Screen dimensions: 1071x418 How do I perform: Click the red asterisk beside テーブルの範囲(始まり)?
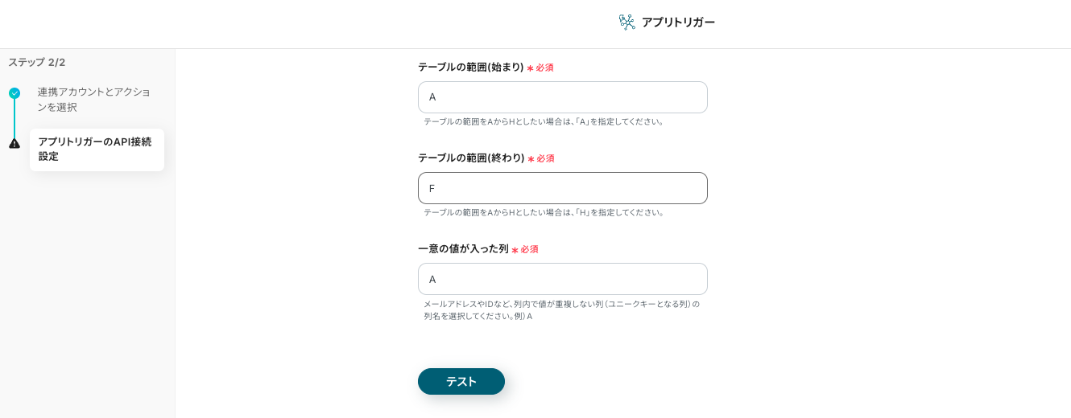(x=530, y=68)
